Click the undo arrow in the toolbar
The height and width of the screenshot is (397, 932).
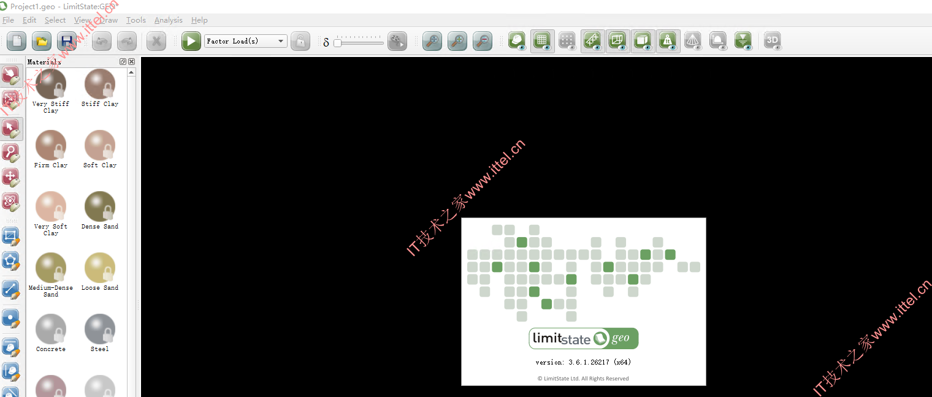[x=102, y=41]
